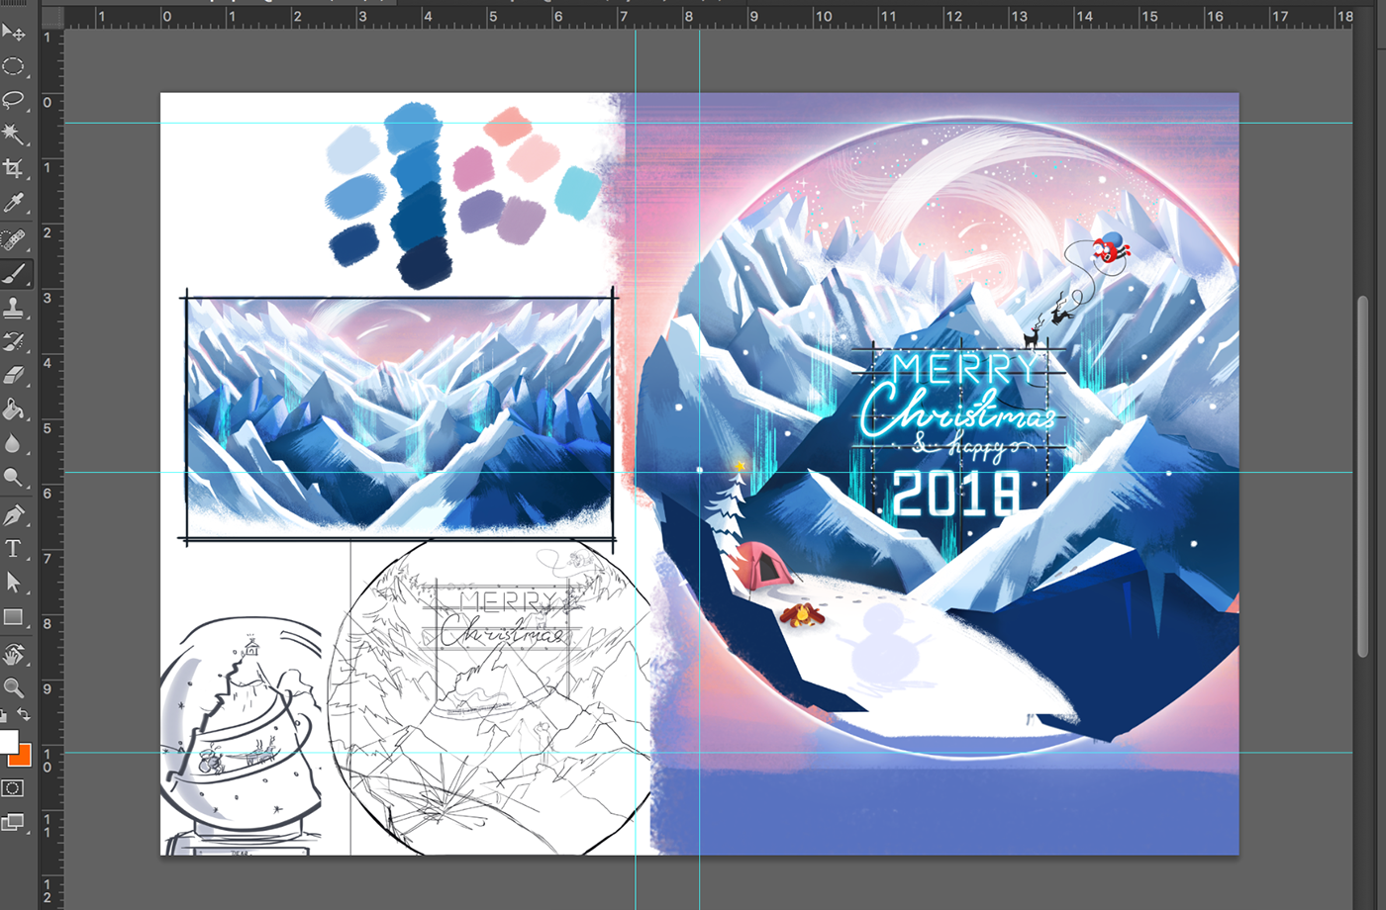The width and height of the screenshot is (1386, 910).
Task: Select the Blur tool
Action: 14,444
